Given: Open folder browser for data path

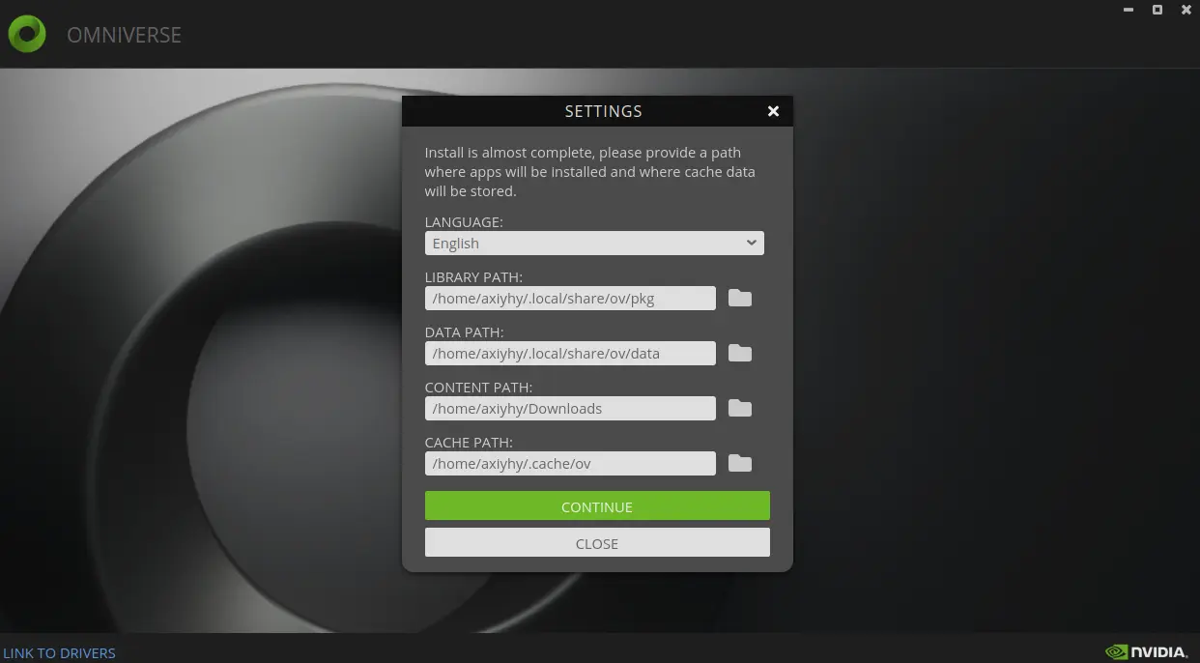Looking at the screenshot, I should [740, 353].
